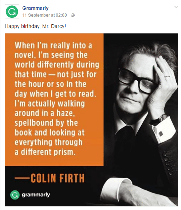
Task: Expand the post options chevron menu
Action: [x=176, y=7]
